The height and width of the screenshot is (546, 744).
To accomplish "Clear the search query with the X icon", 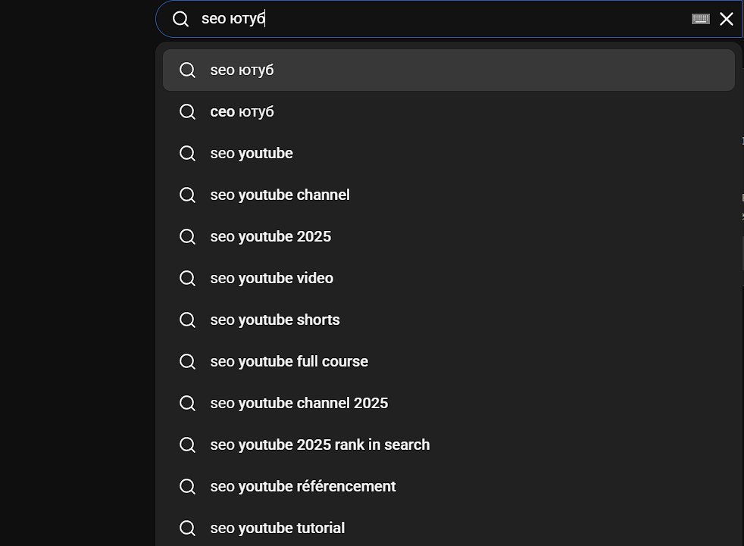I will coord(727,19).
